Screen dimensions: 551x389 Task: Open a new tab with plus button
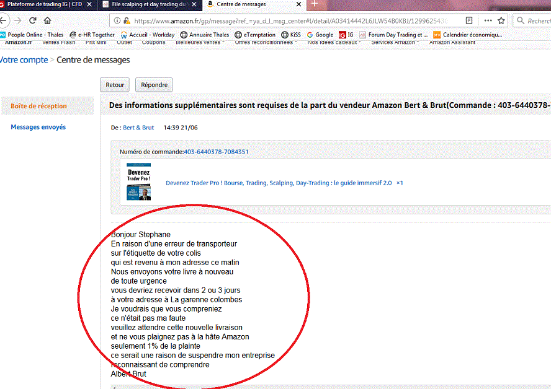pos(315,4)
